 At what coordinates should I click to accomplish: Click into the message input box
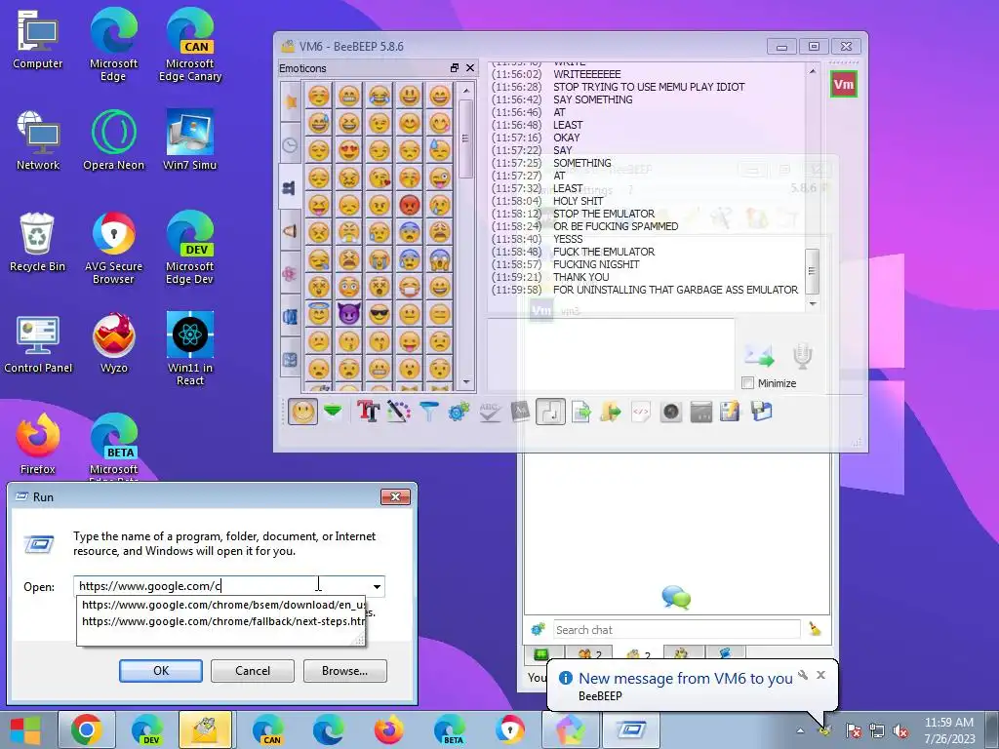[x=611, y=354]
